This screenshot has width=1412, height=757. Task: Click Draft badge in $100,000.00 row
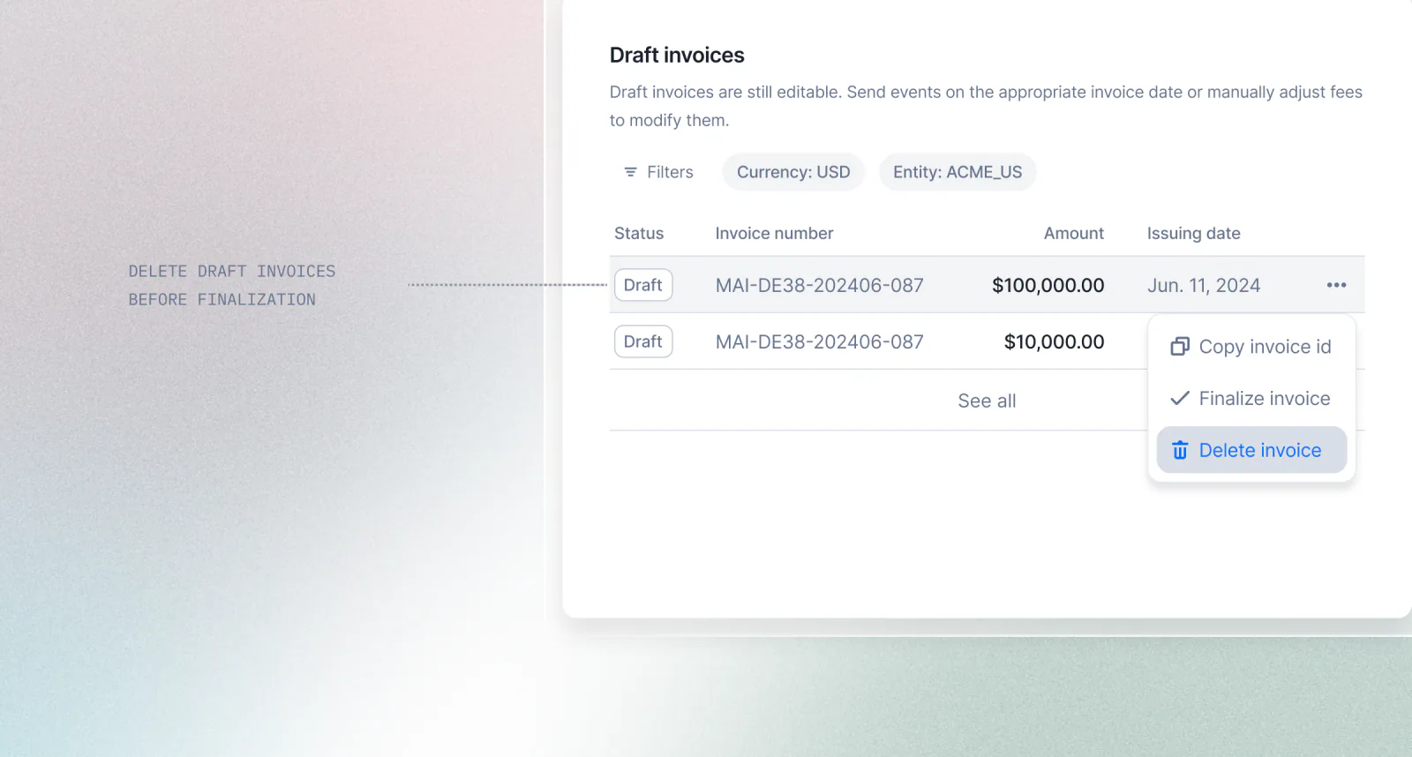pos(643,285)
